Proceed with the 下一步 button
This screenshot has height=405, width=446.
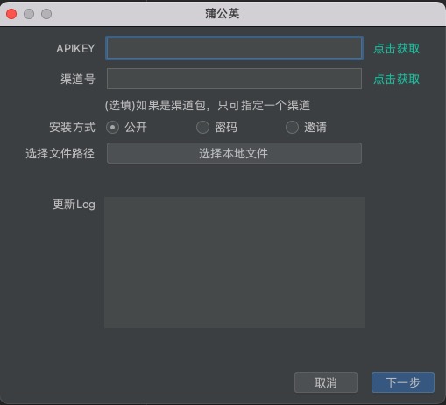click(403, 382)
